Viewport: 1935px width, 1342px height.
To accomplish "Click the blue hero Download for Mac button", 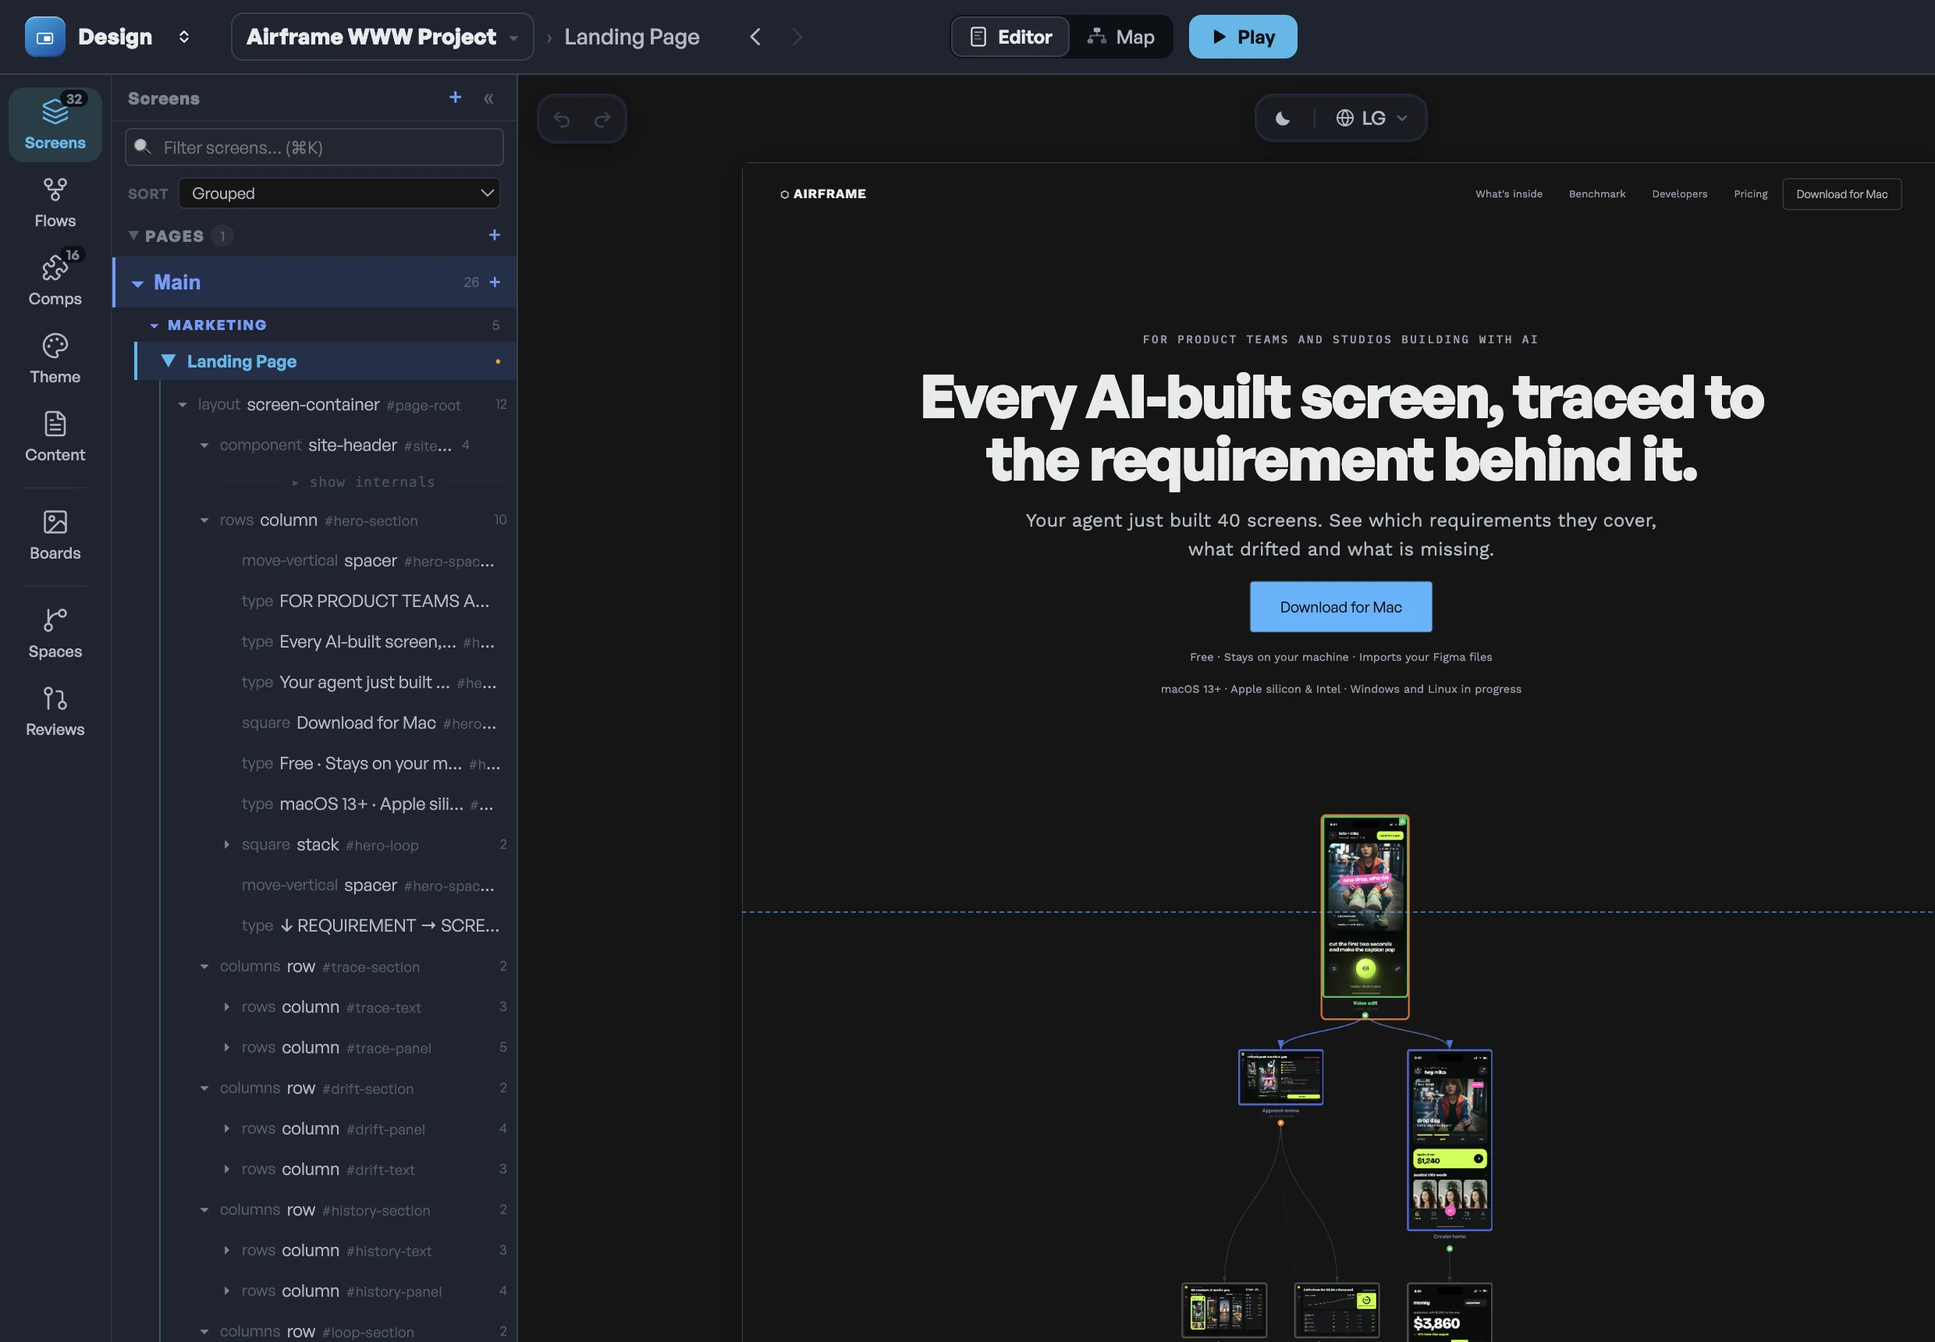I will click(1340, 607).
